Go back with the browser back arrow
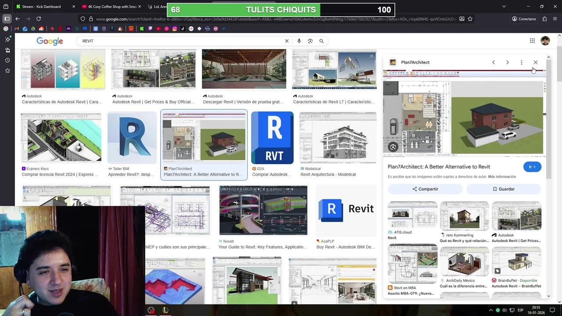The width and height of the screenshot is (562, 316). point(18,19)
